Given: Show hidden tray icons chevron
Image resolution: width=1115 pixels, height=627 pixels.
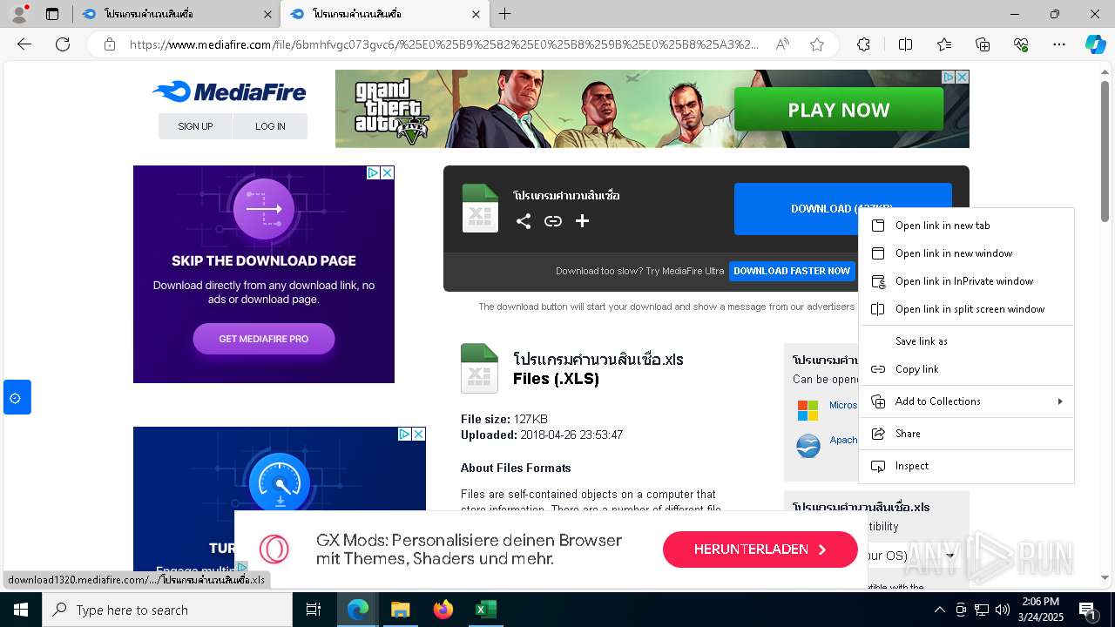Looking at the screenshot, I should (x=939, y=610).
